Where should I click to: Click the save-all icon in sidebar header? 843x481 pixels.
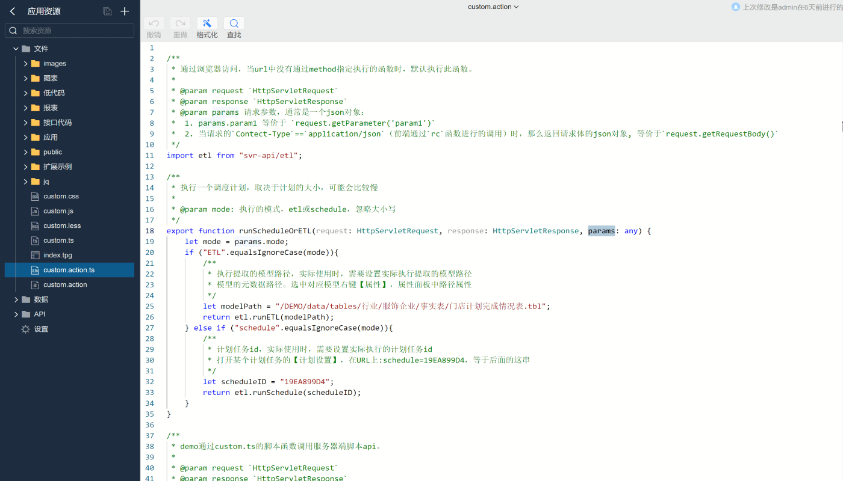point(107,11)
